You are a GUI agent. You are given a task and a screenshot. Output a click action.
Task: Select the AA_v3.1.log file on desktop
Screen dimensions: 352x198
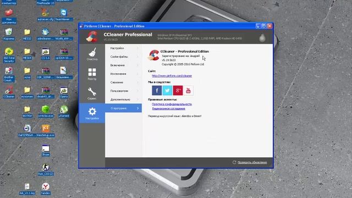(27, 189)
